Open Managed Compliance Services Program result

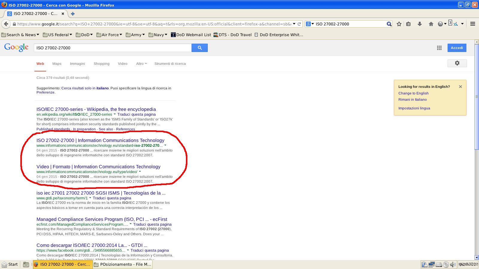point(102,219)
